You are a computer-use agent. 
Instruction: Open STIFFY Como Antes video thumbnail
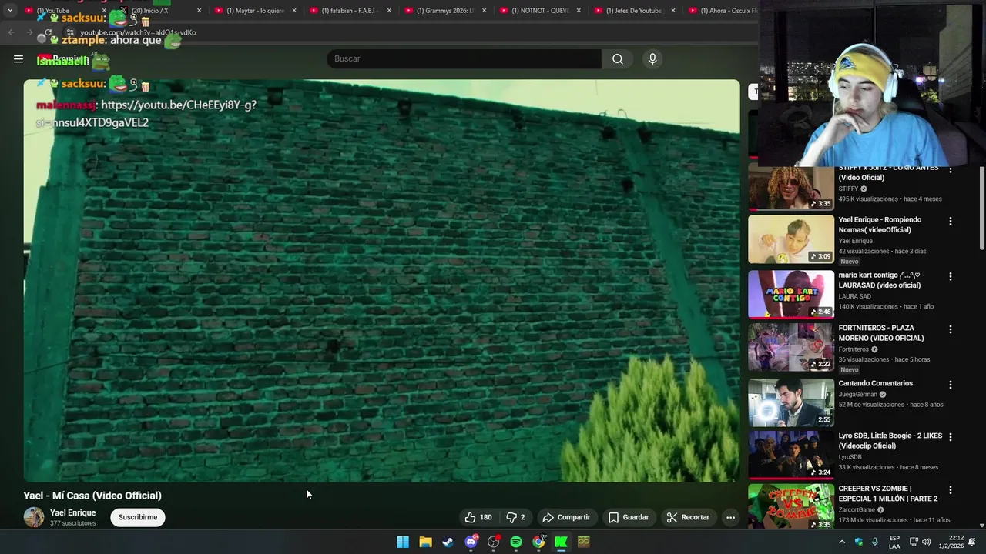(x=791, y=187)
